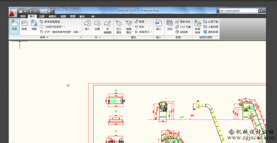Click the small pickbox cursor in drawing area

pos(68,86)
